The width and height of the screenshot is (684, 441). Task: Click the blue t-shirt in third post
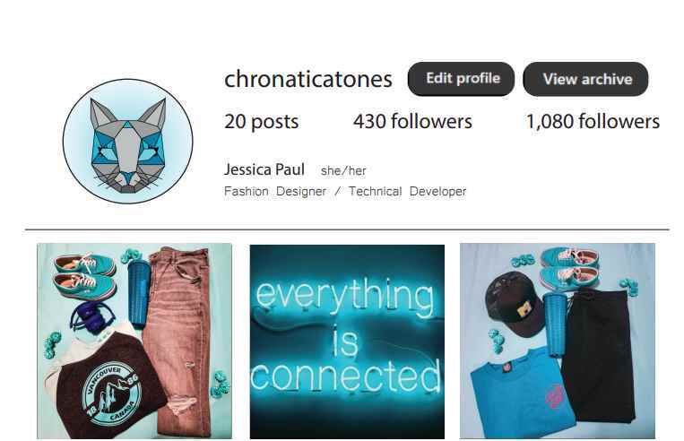click(x=516, y=394)
